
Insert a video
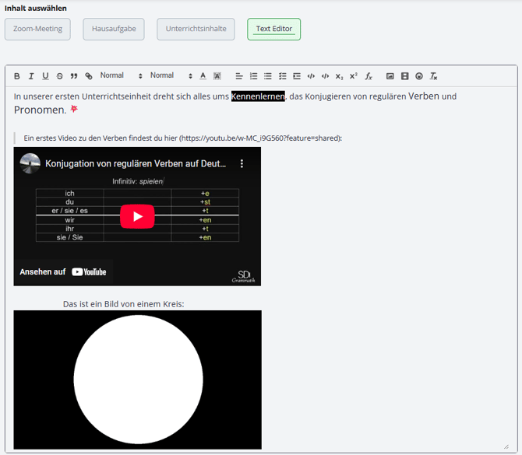(404, 76)
